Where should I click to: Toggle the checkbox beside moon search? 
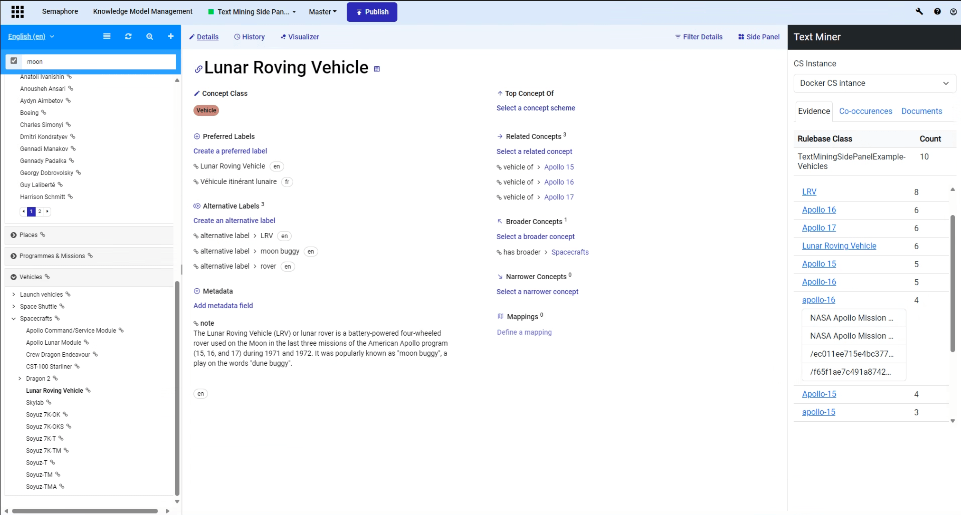14,61
